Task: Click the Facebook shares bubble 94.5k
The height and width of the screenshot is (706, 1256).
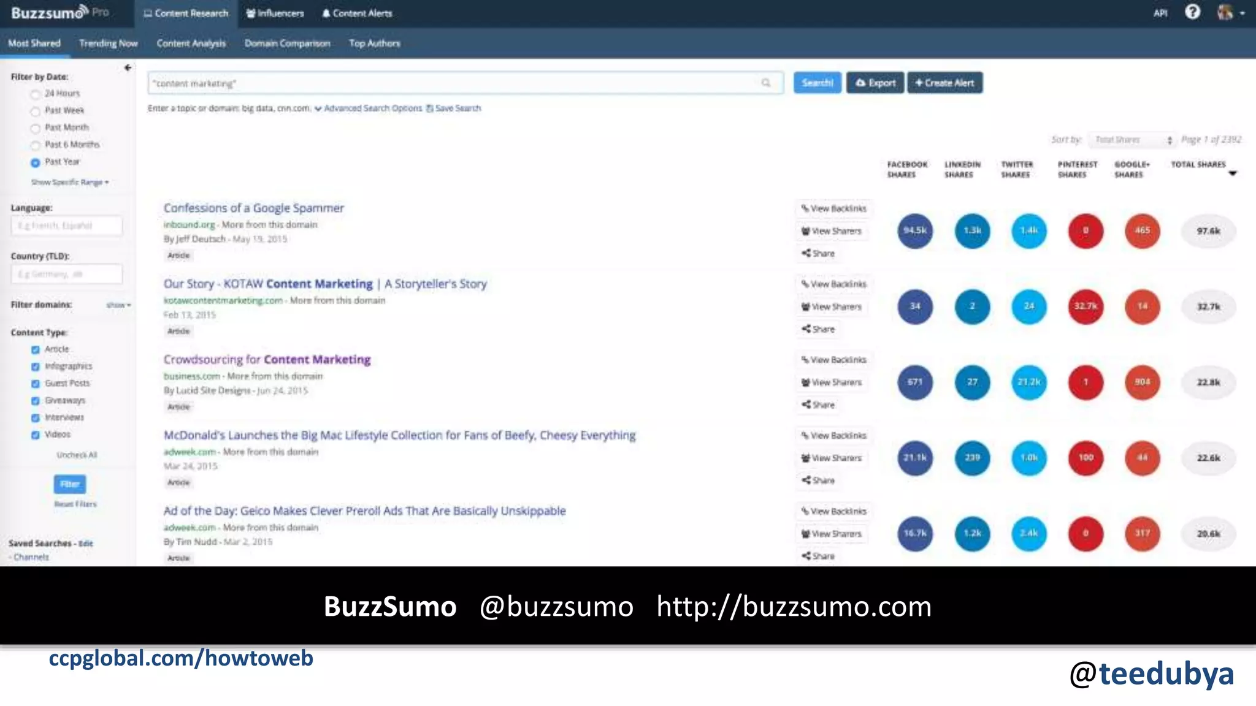Action: [x=915, y=230]
